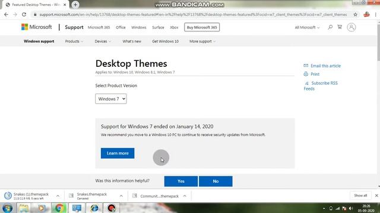Click the Buy Microsoft 365 button
The image size is (380, 213).
point(202,27)
